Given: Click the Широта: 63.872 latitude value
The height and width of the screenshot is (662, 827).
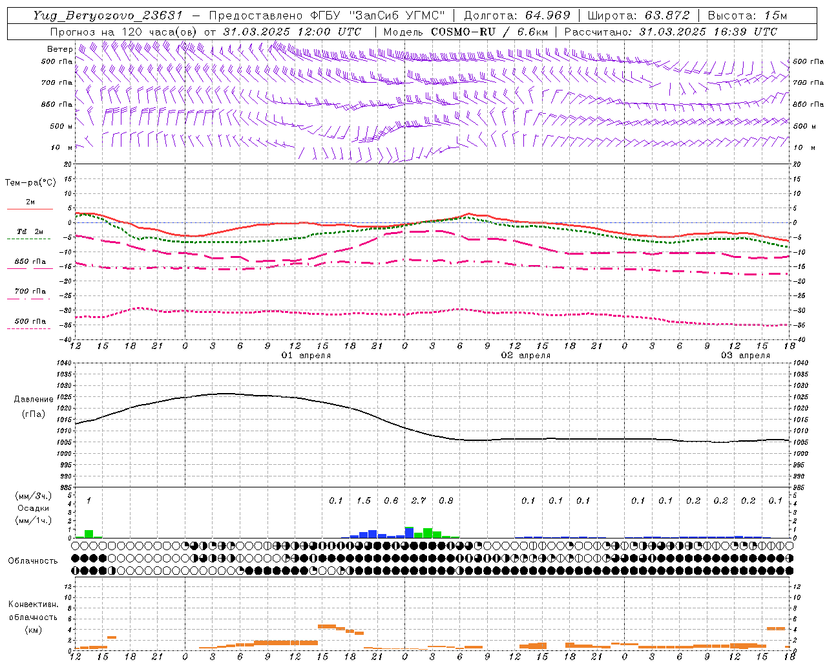Looking at the screenshot, I should point(638,16).
